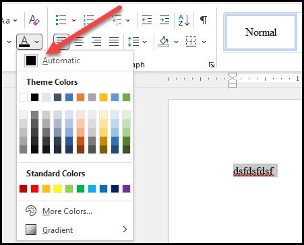Open the Font Color dropdown arrow
Screen dimensions: 304x245
(x=37, y=42)
